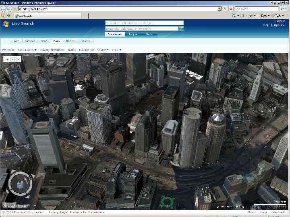Submit the location search with the green button
Viewport: 290px width, 217px height.
click(181, 29)
